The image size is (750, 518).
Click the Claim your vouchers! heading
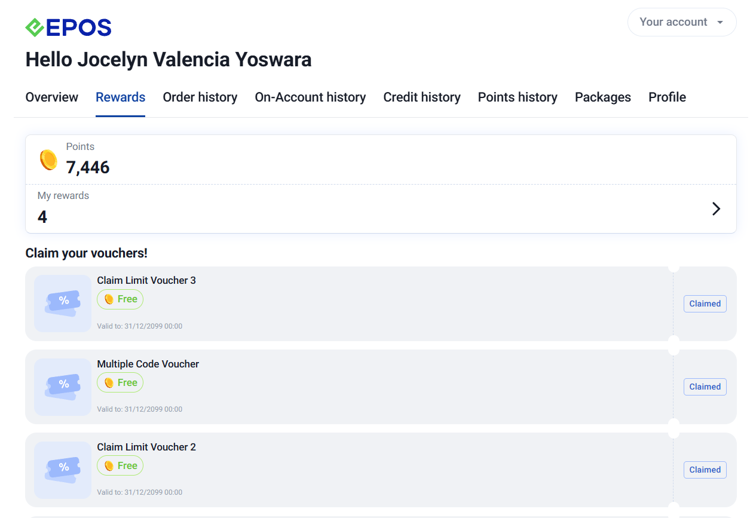coord(87,253)
